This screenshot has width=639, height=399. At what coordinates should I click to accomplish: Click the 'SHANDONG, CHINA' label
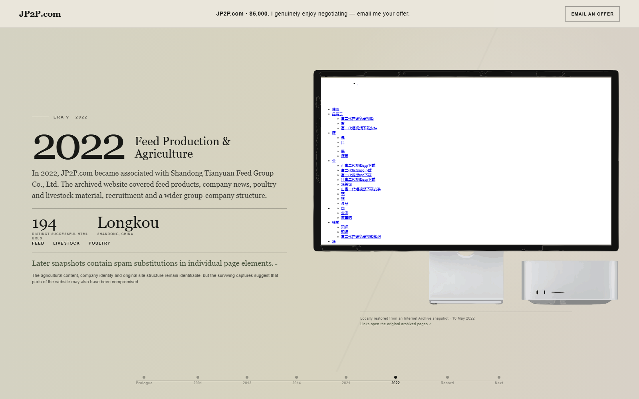coord(115,234)
